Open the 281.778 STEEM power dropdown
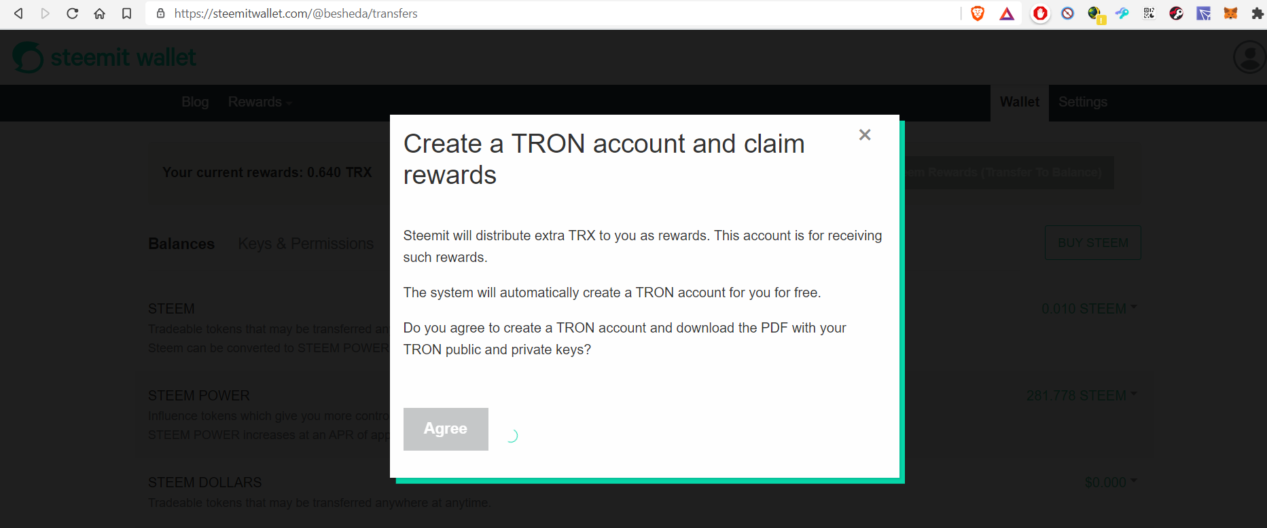1267x528 pixels. coord(1082,396)
